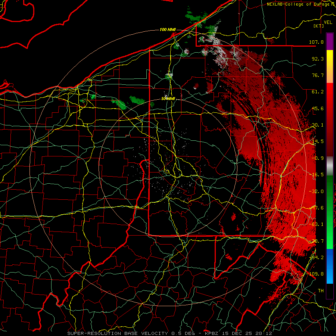Select the 92.3 velocity scale value
Viewport: 336px width, 336px height.
pos(318,59)
